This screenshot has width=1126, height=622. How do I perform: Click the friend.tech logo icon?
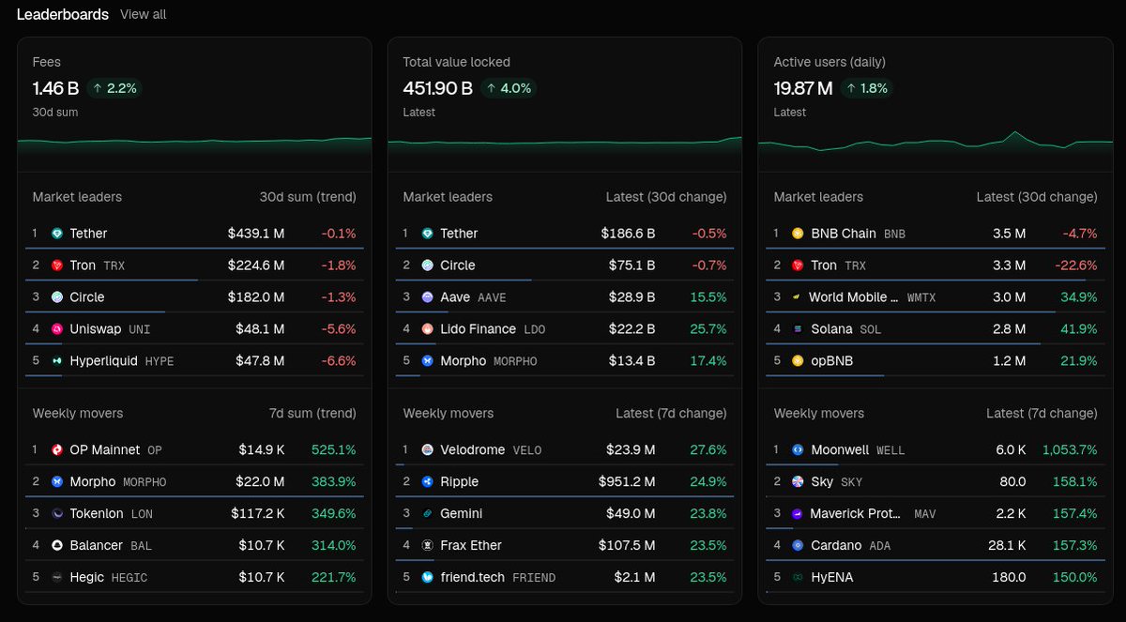(x=428, y=578)
